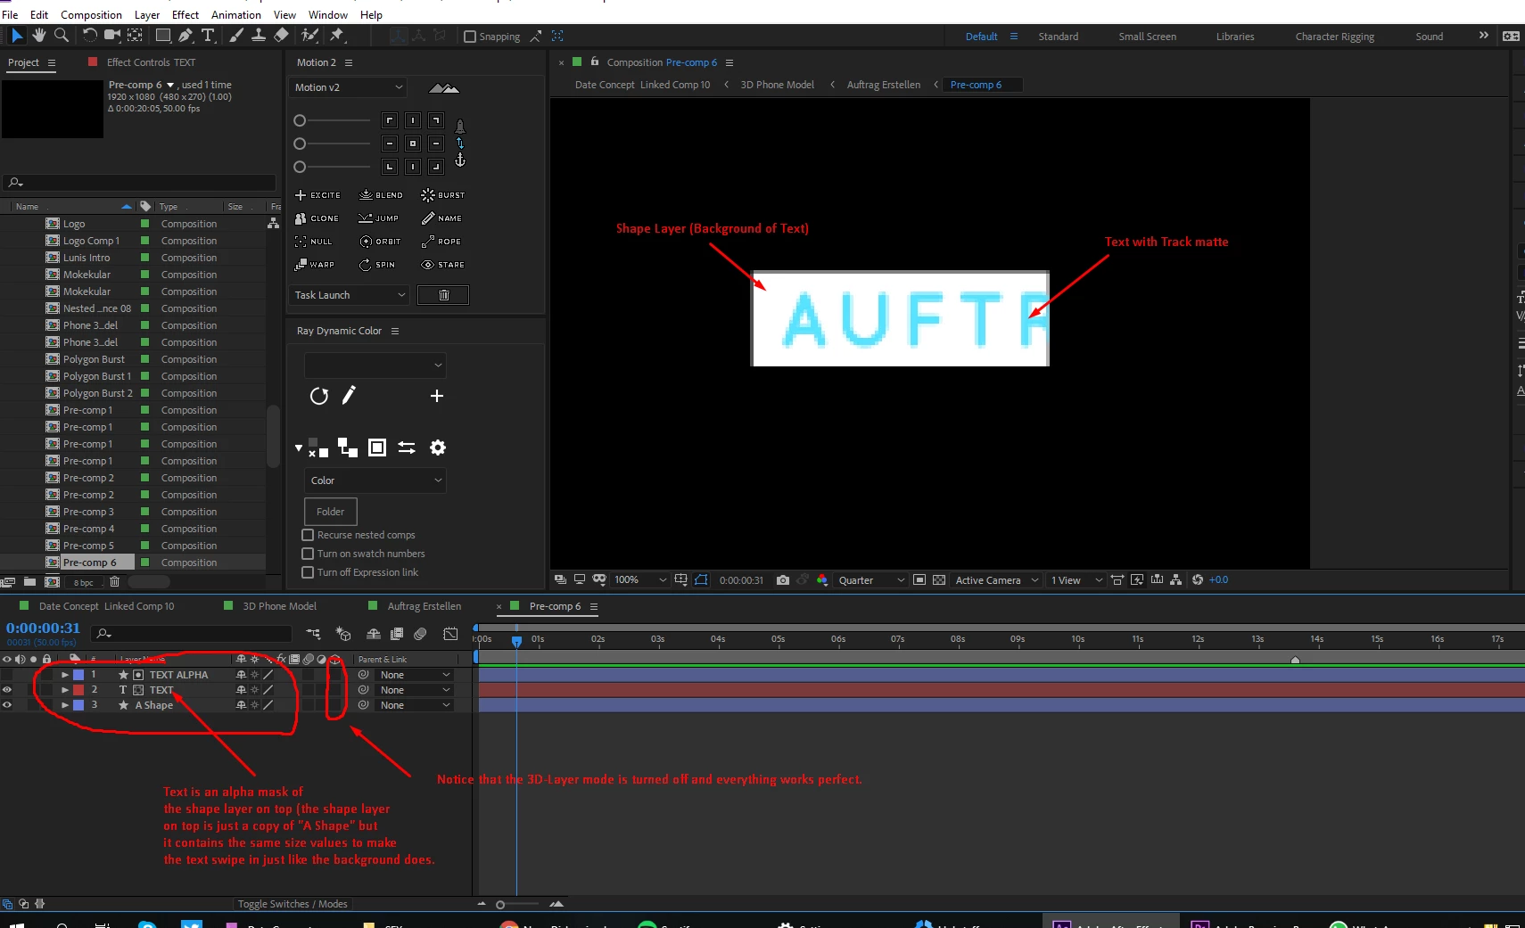The height and width of the screenshot is (928, 1525).
Task: Select the Eraser tool
Action: pos(281,36)
